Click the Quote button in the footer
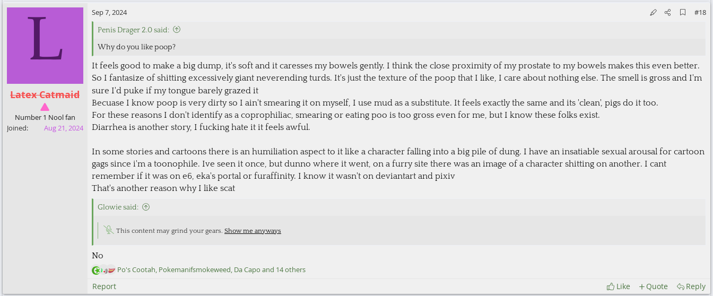 [653, 286]
